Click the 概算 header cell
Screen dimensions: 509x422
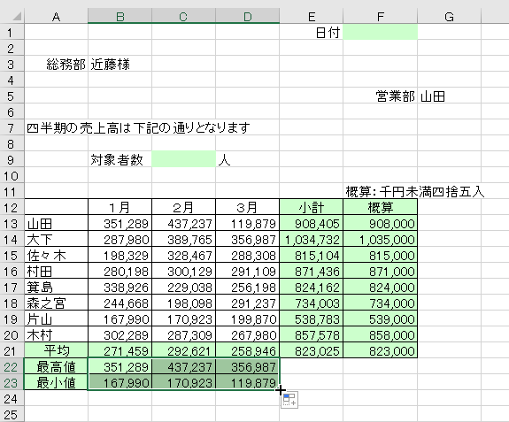click(380, 207)
